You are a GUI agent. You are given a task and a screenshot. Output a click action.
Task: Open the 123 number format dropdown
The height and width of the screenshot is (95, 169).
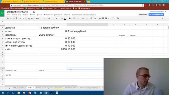coord(32,18)
